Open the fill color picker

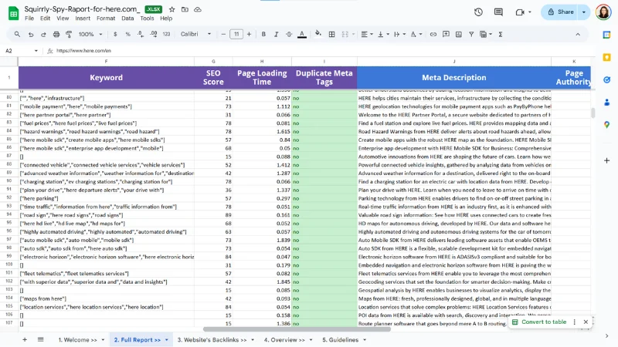click(318, 34)
